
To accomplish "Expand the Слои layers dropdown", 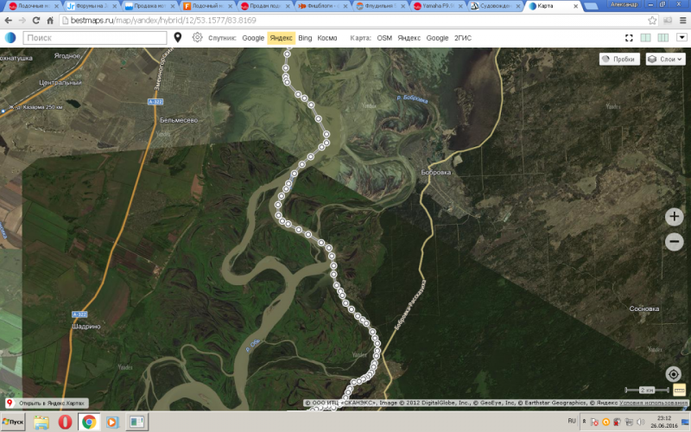I will coord(665,59).
